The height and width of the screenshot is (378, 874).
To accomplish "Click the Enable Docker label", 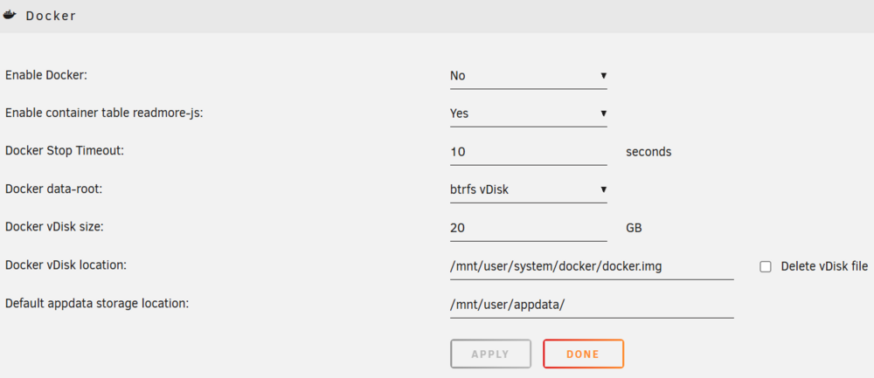I will 46,74.
